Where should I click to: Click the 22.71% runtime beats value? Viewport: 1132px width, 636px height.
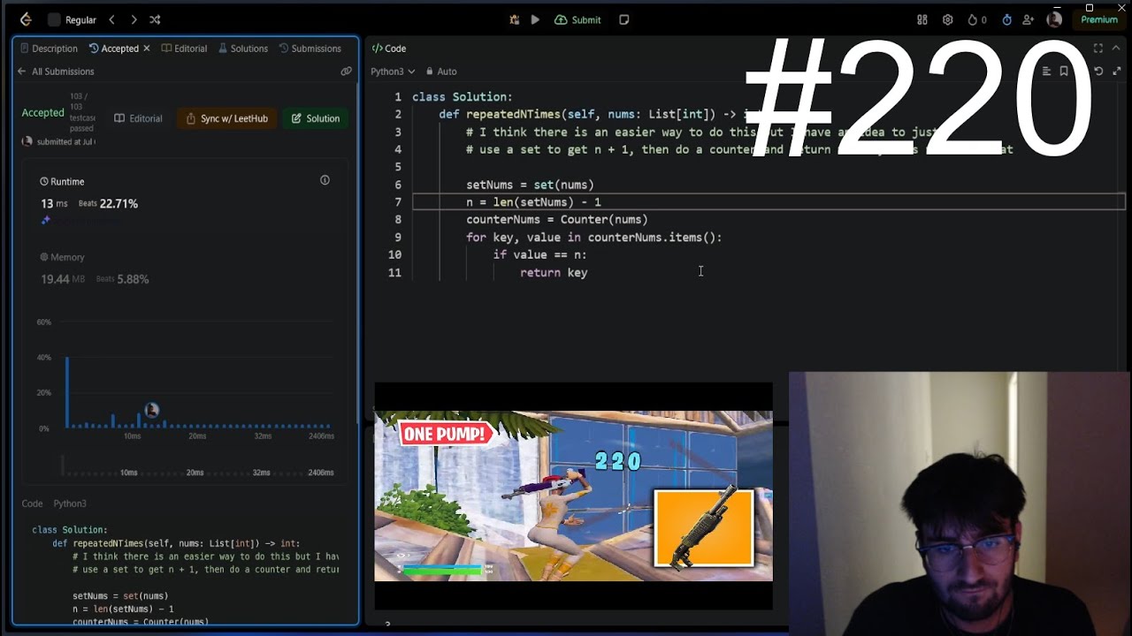[x=119, y=204]
